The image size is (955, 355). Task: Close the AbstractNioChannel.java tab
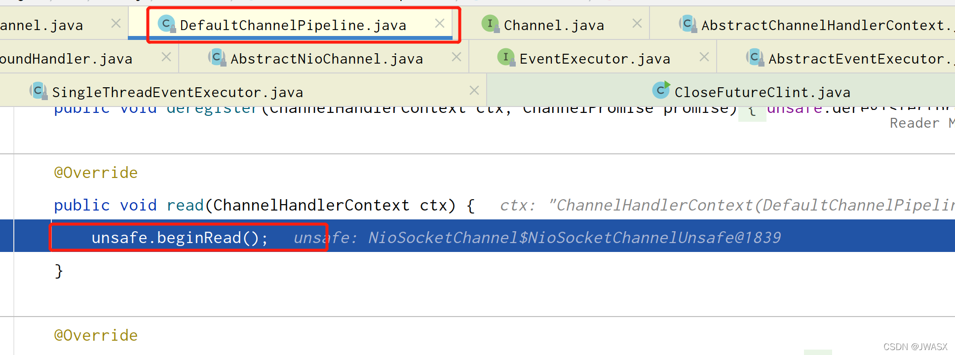pyautogui.click(x=457, y=57)
